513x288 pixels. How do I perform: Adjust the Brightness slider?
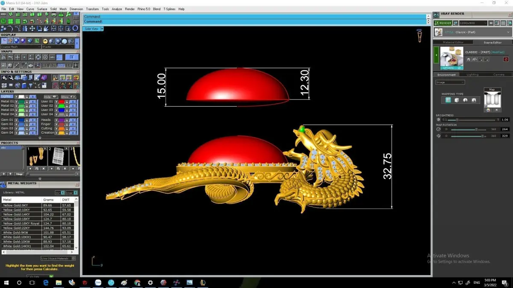(x=472, y=120)
